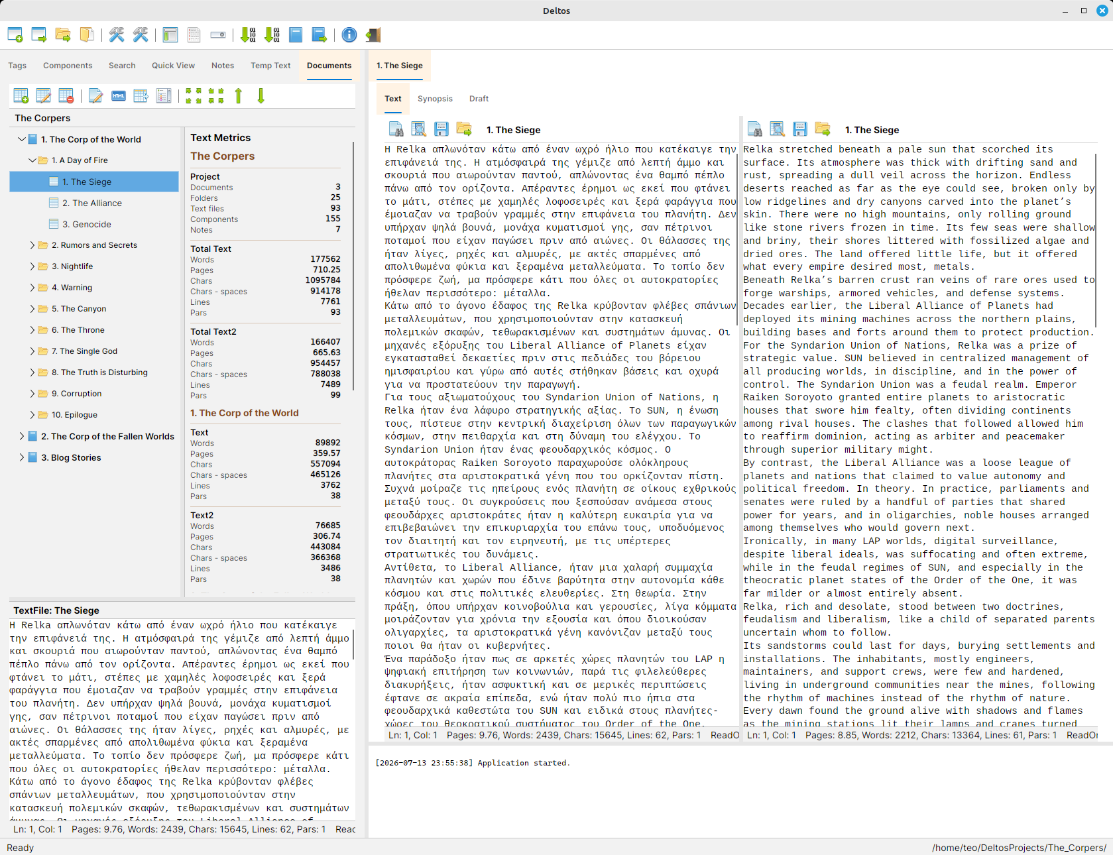Expand all tree nodes with outward arrows icon
Viewport: 1113px width, 855px height.
point(194,96)
